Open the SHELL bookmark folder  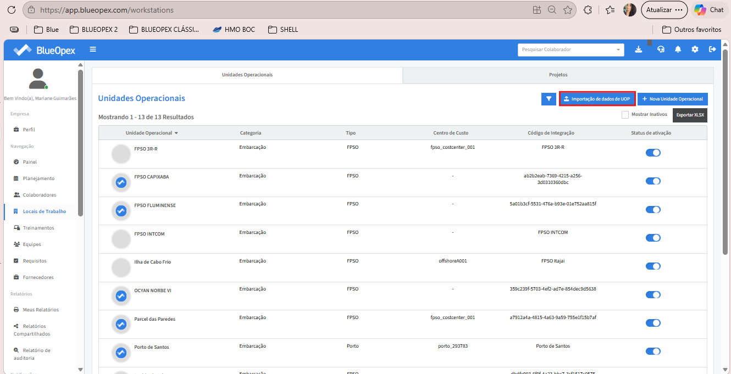283,30
